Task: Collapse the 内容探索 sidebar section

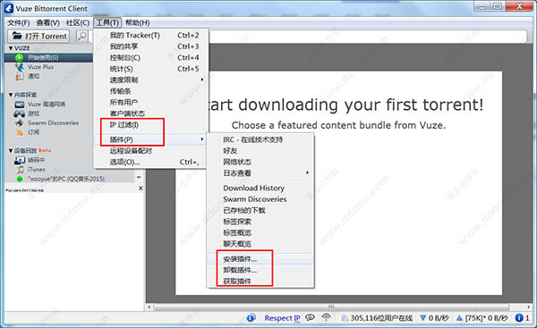Action: [x=11, y=95]
